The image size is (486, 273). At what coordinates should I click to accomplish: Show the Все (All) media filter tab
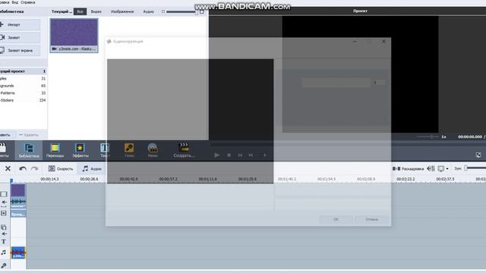[x=80, y=11]
